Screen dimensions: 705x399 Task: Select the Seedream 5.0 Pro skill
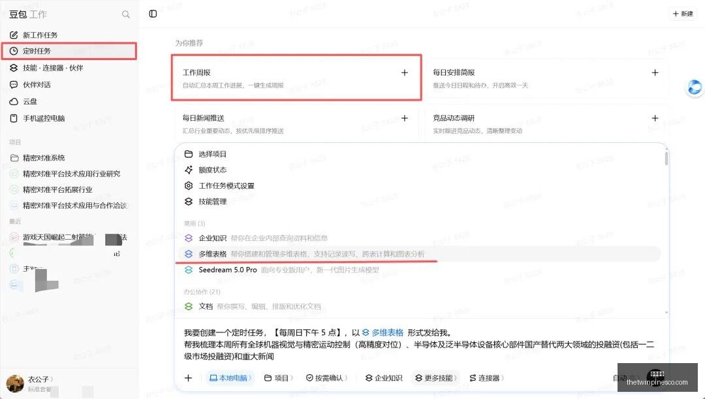(419, 270)
